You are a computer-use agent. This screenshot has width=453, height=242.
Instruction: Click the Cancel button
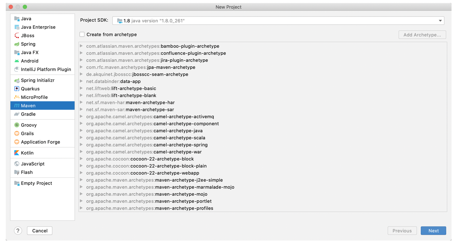tap(40, 231)
